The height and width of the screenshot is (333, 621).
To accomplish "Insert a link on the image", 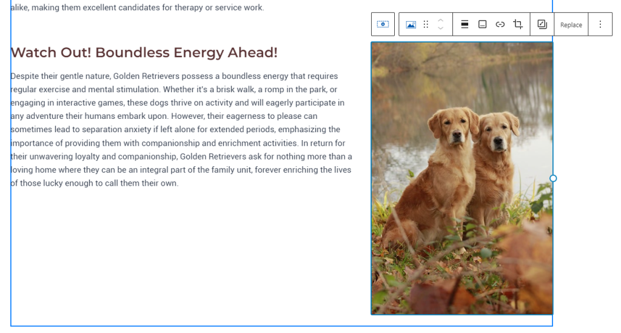I will (x=500, y=24).
